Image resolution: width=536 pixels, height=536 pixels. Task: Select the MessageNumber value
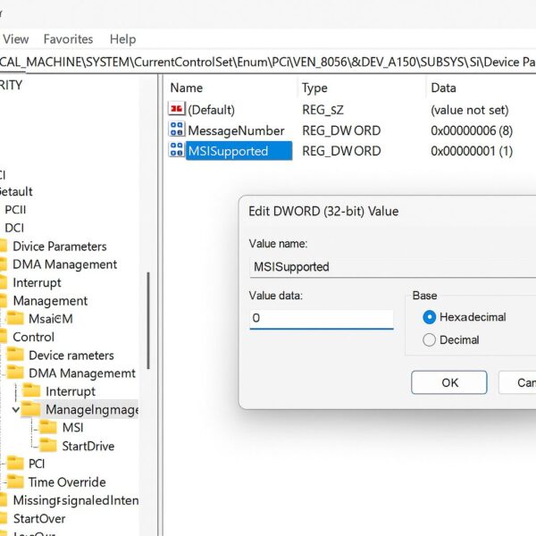pyautogui.click(x=236, y=130)
